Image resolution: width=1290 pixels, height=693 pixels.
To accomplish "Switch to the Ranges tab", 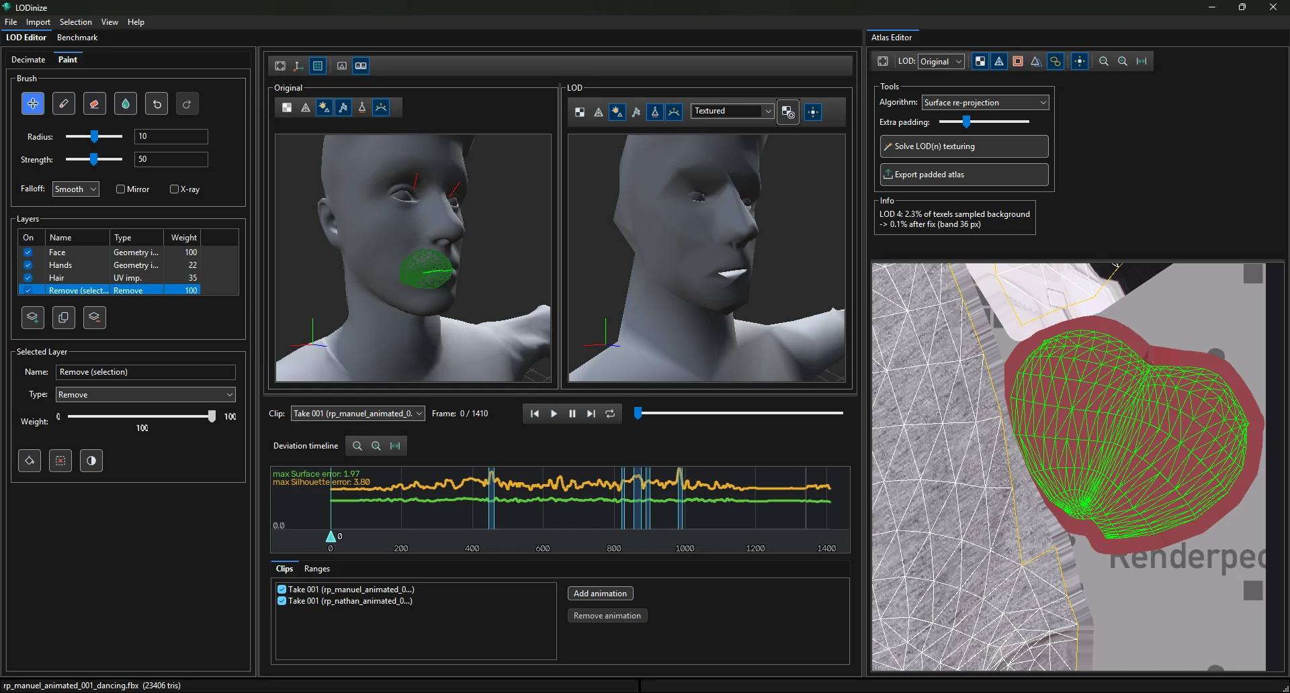I will pos(317,569).
